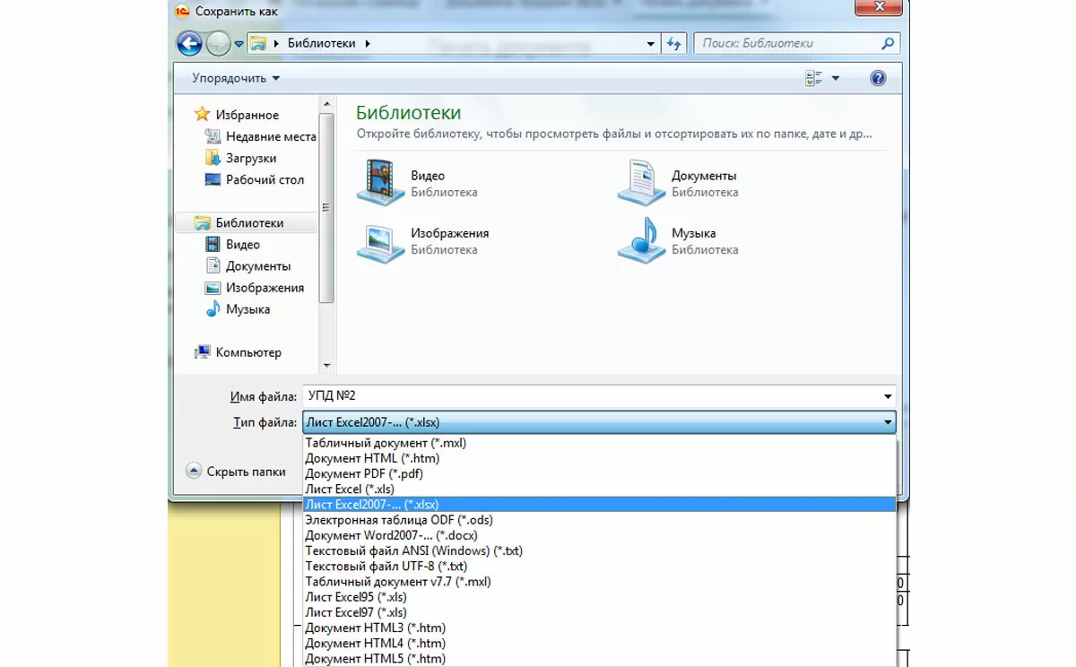1076x667 pixels.
Task: Choose Табличный документ (*.mxl) file type
Action: tap(599, 443)
